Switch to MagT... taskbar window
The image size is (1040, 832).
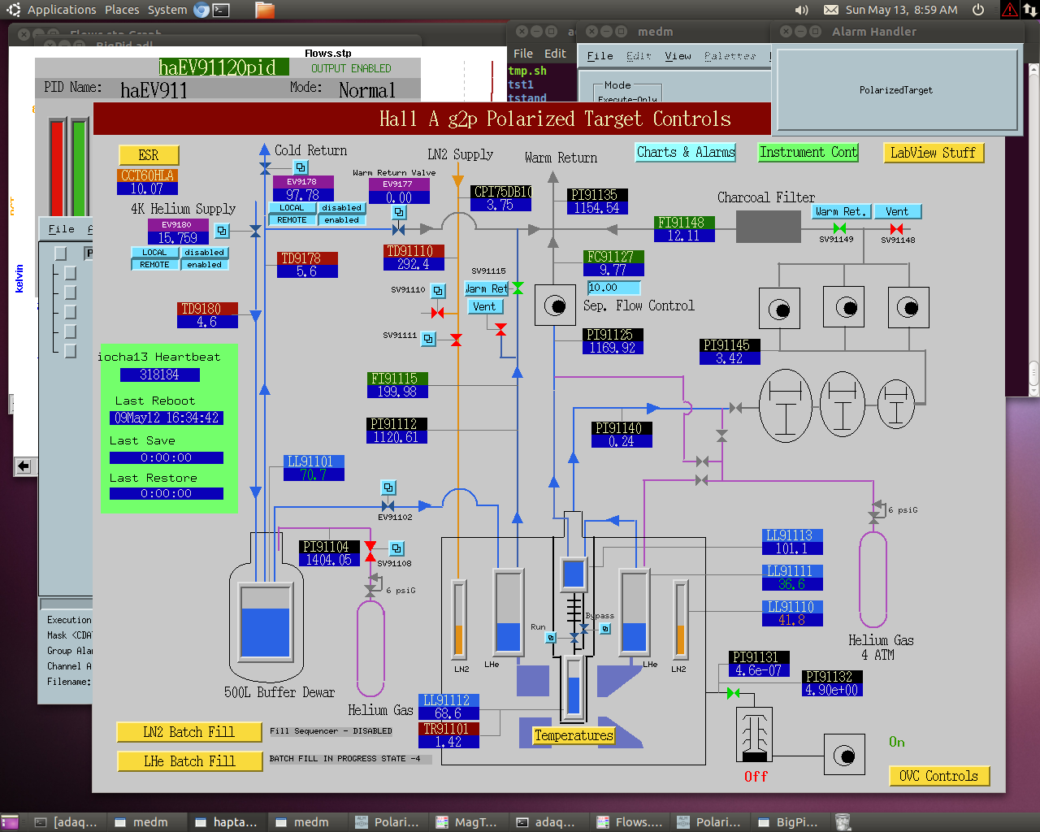[467, 822]
